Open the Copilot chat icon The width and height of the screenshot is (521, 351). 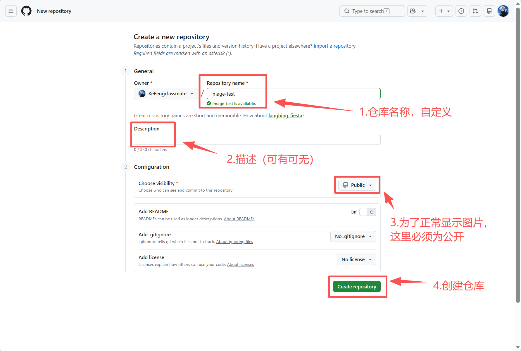click(413, 11)
